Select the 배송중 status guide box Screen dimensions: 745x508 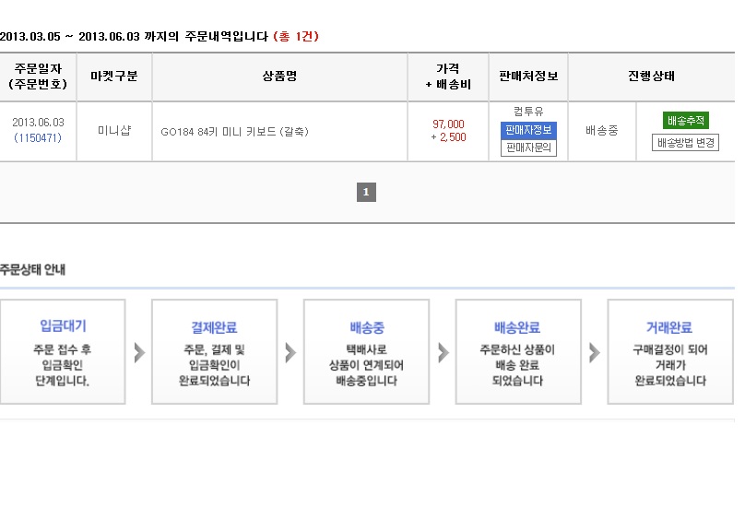(366, 351)
